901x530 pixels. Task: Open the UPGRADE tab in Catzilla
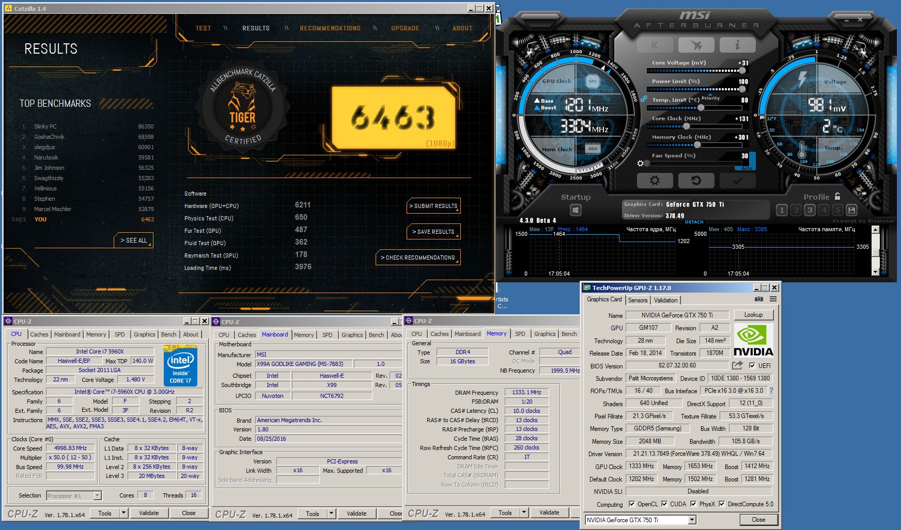(405, 28)
